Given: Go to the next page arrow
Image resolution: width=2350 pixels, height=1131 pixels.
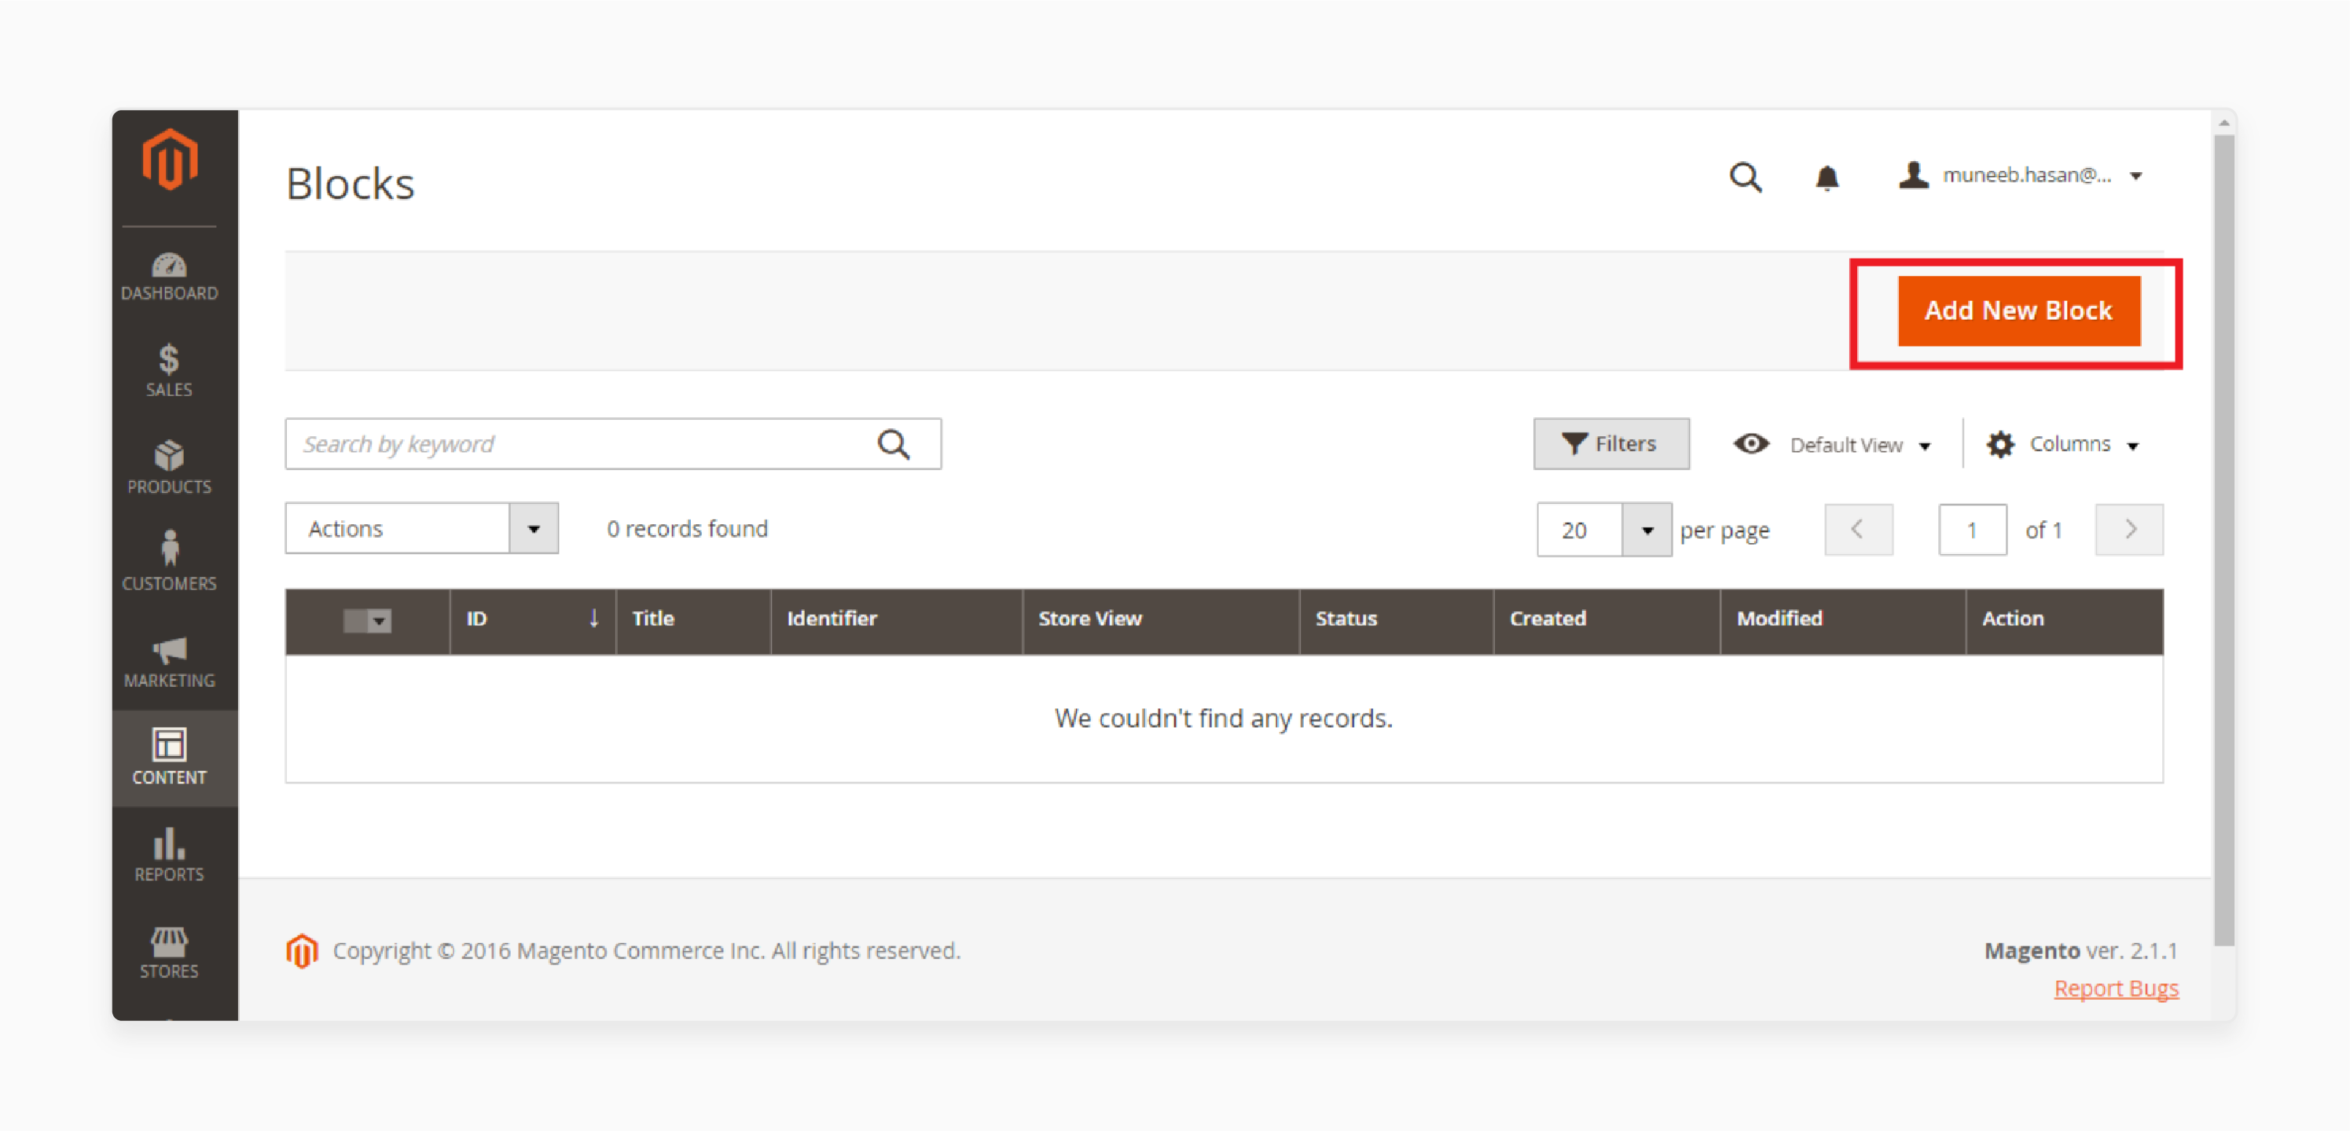Looking at the screenshot, I should point(2129,530).
